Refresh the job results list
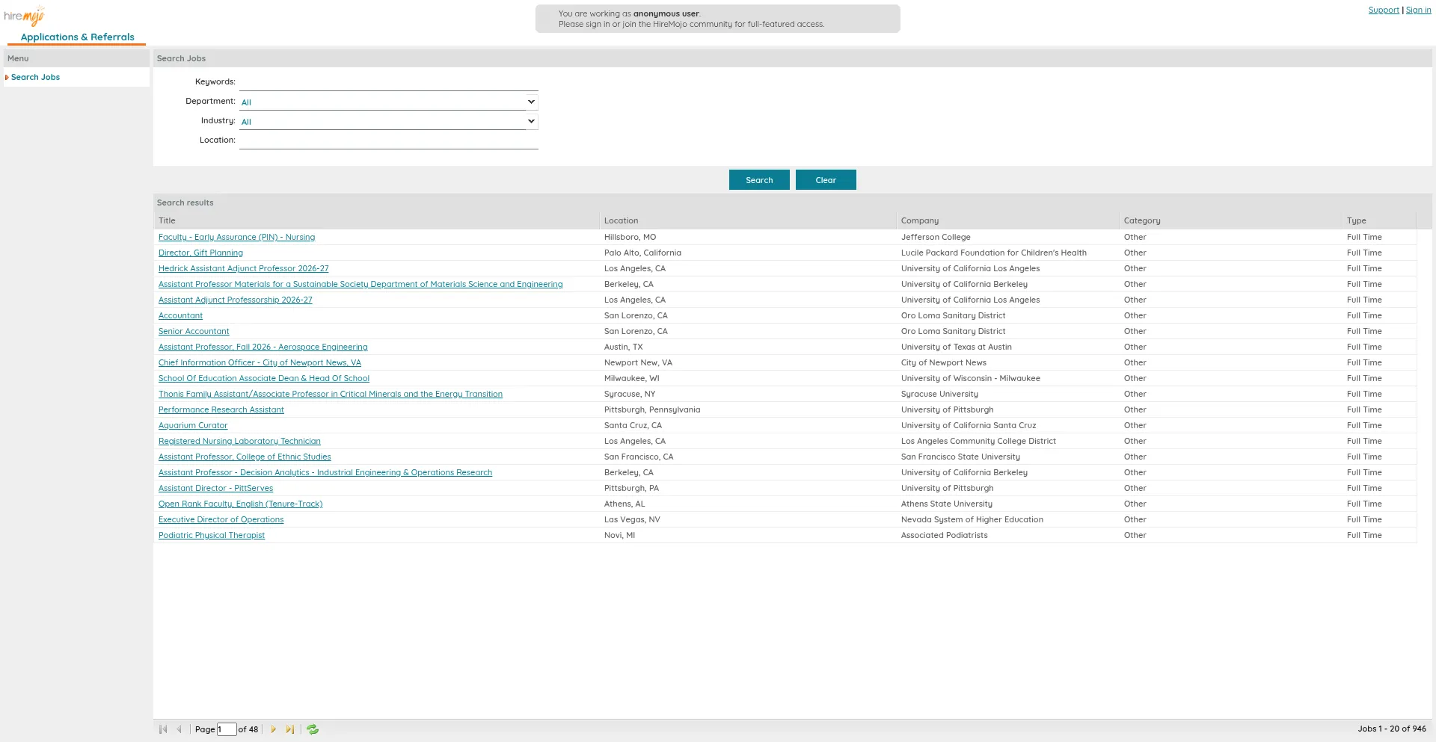The height and width of the screenshot is (742, 1436). coord(313,729)
